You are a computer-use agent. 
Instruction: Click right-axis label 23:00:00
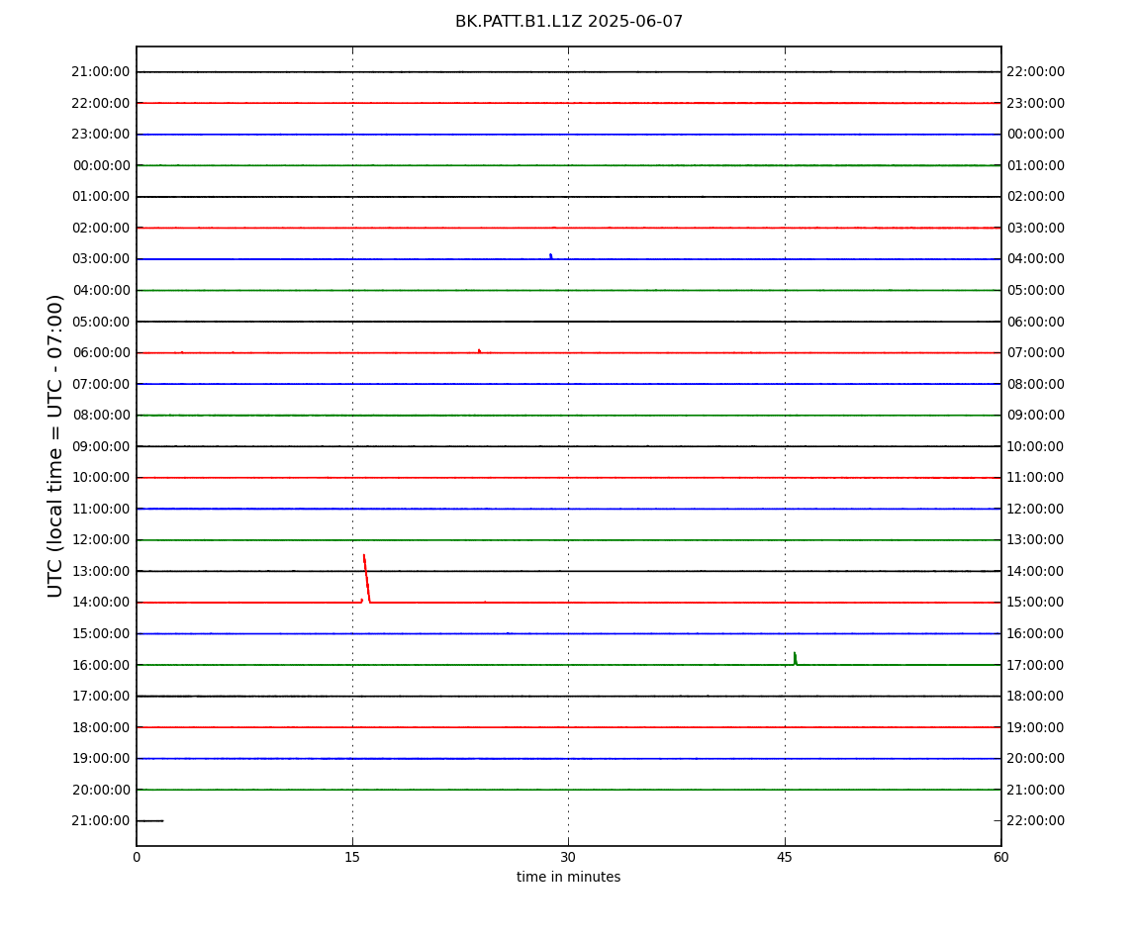click(x=1036, y=103)
